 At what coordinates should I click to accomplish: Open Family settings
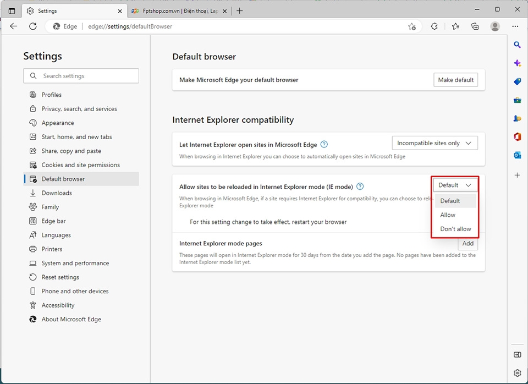pos(81,207)
